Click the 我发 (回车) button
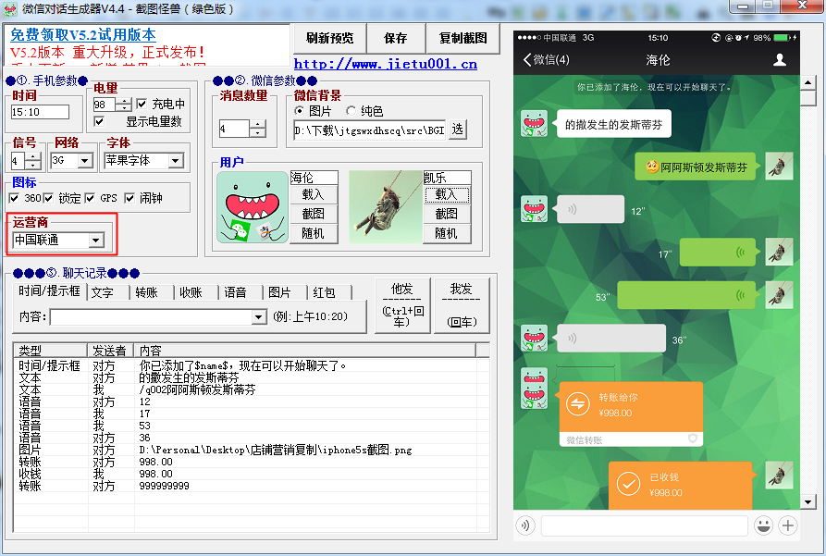The image size is (826, 556). point(462,305)
